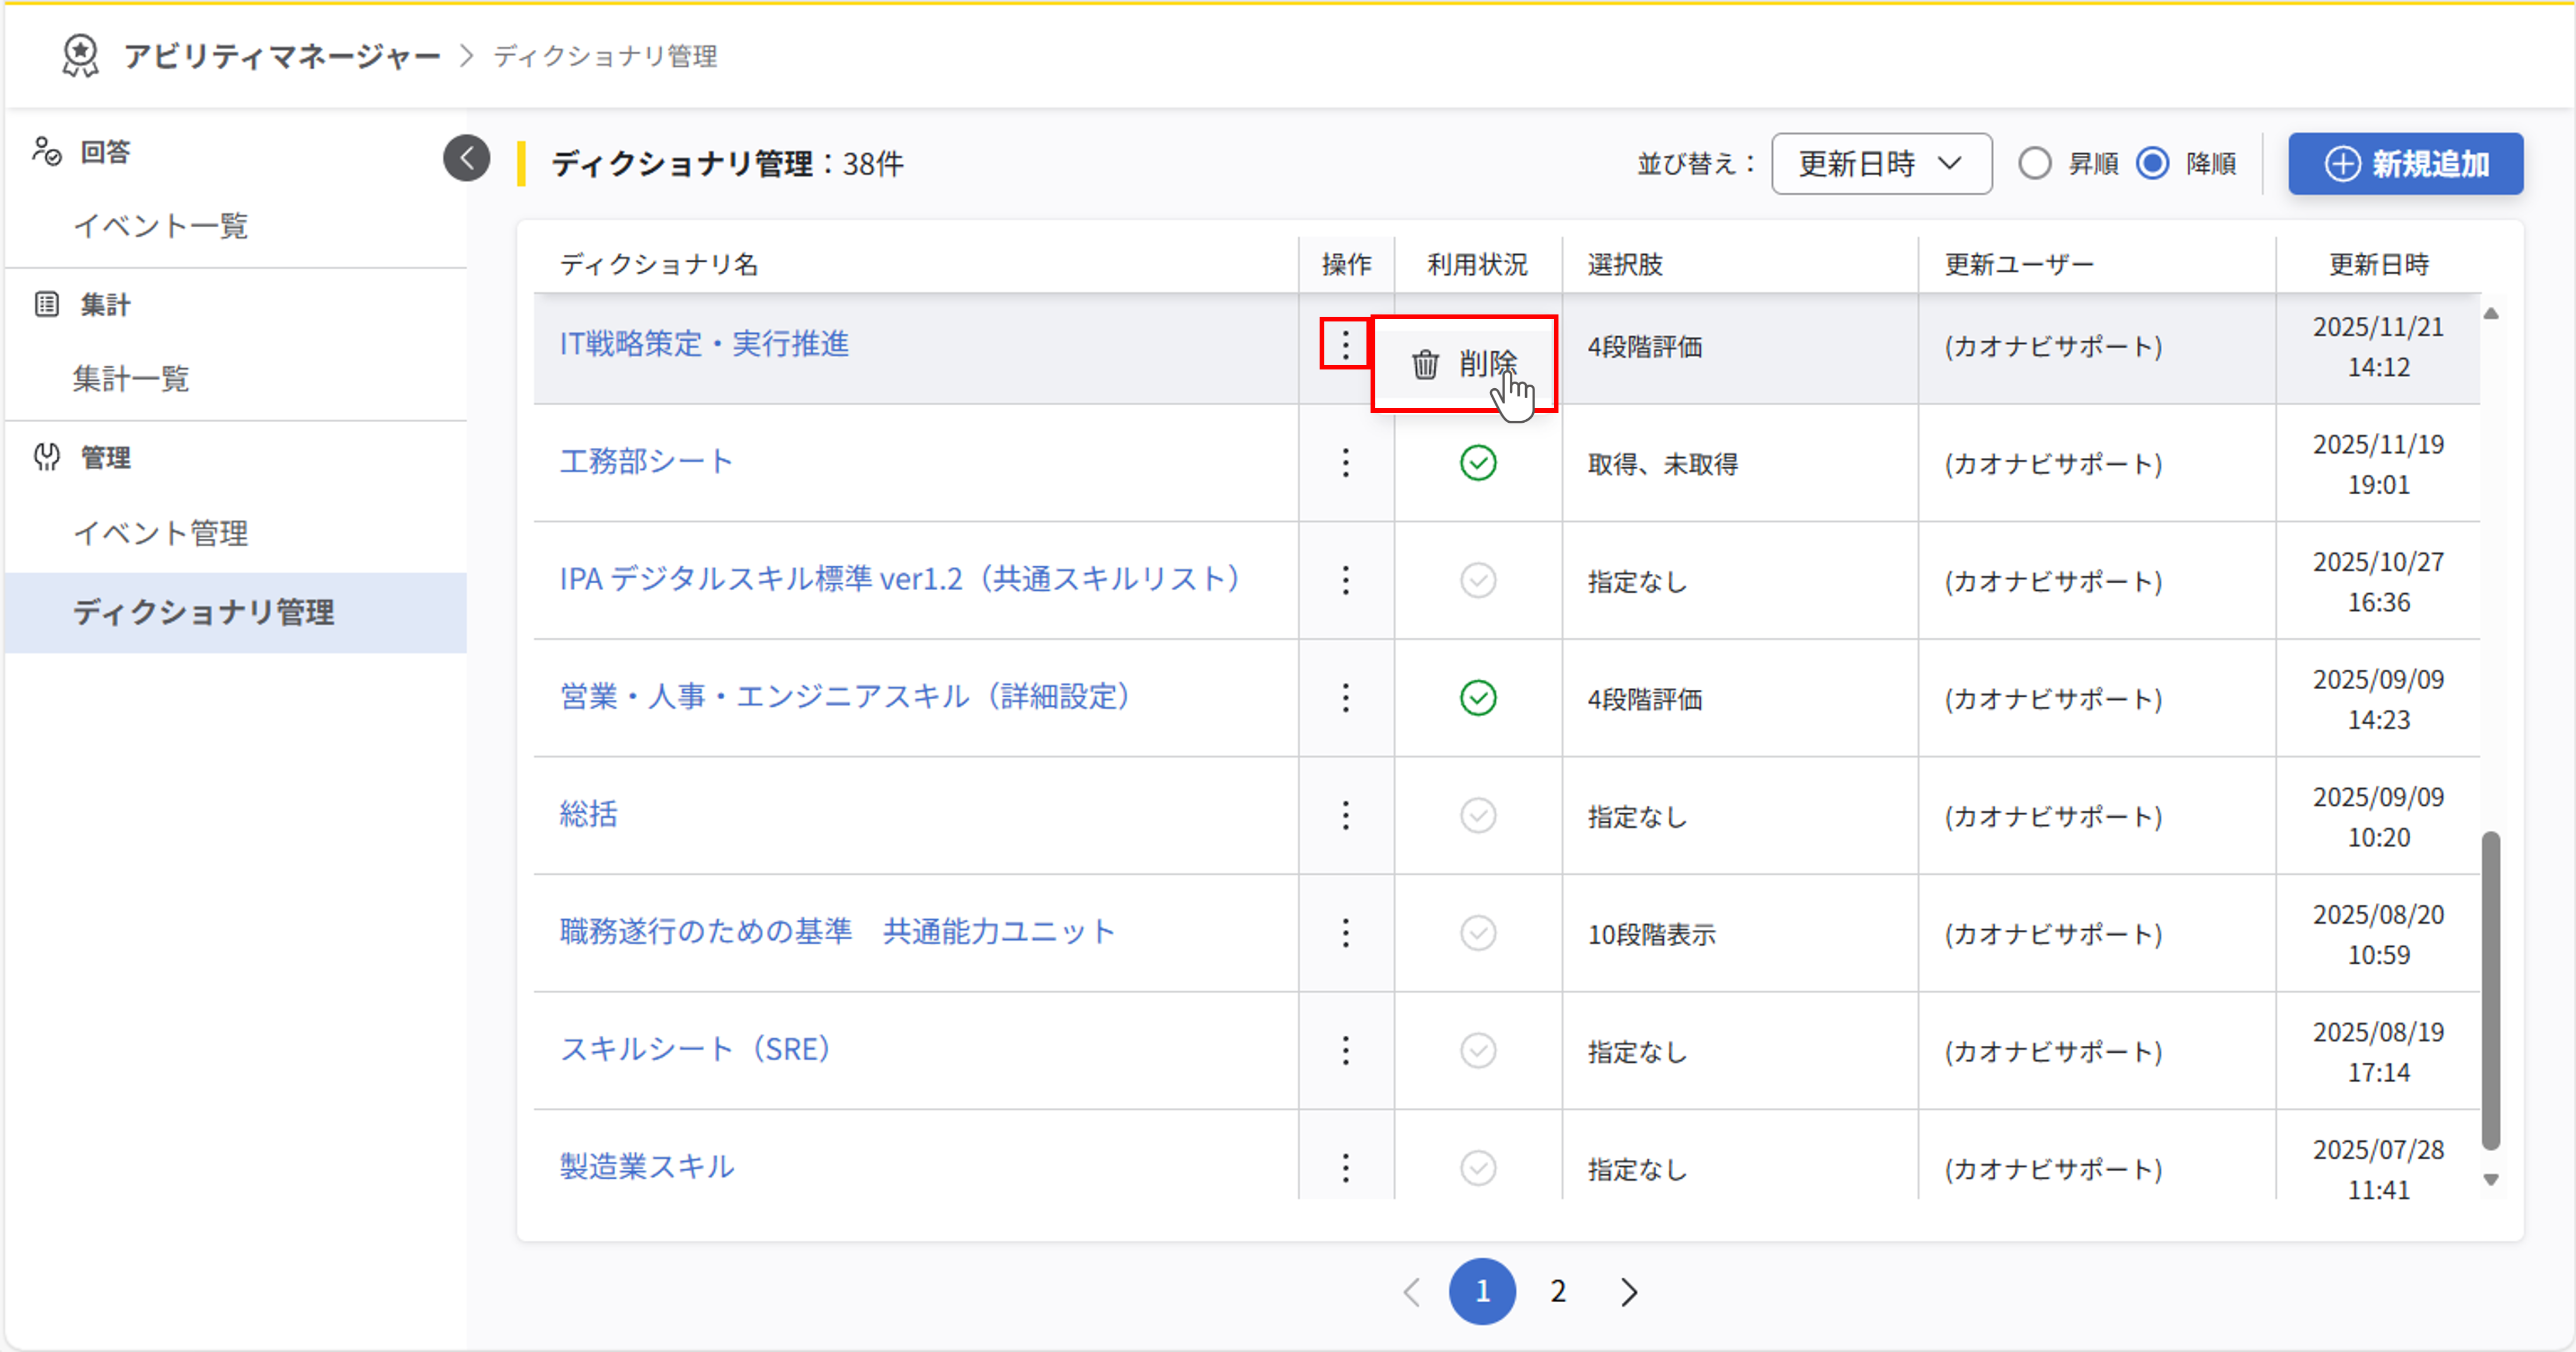This screenshot has width=2576, height=1352.
Task: Enable 昇順 (ascending) sort order
Action: 2035,163
